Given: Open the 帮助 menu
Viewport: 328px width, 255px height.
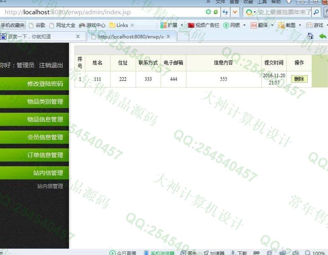Looking at the screenshot, I should point(276,2).
